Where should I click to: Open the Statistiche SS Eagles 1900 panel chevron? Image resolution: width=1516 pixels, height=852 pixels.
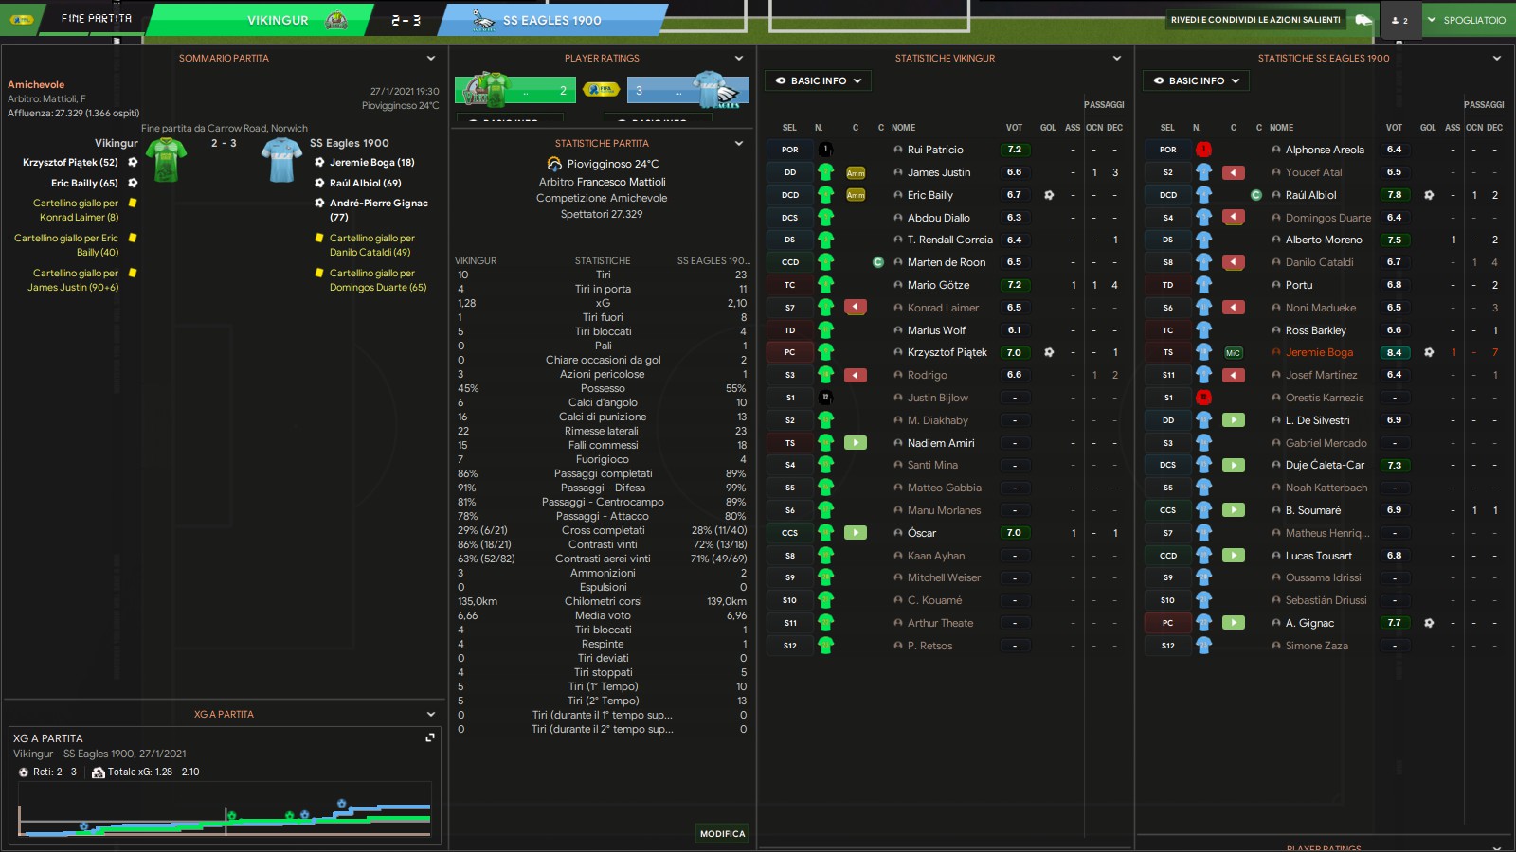1497,58
